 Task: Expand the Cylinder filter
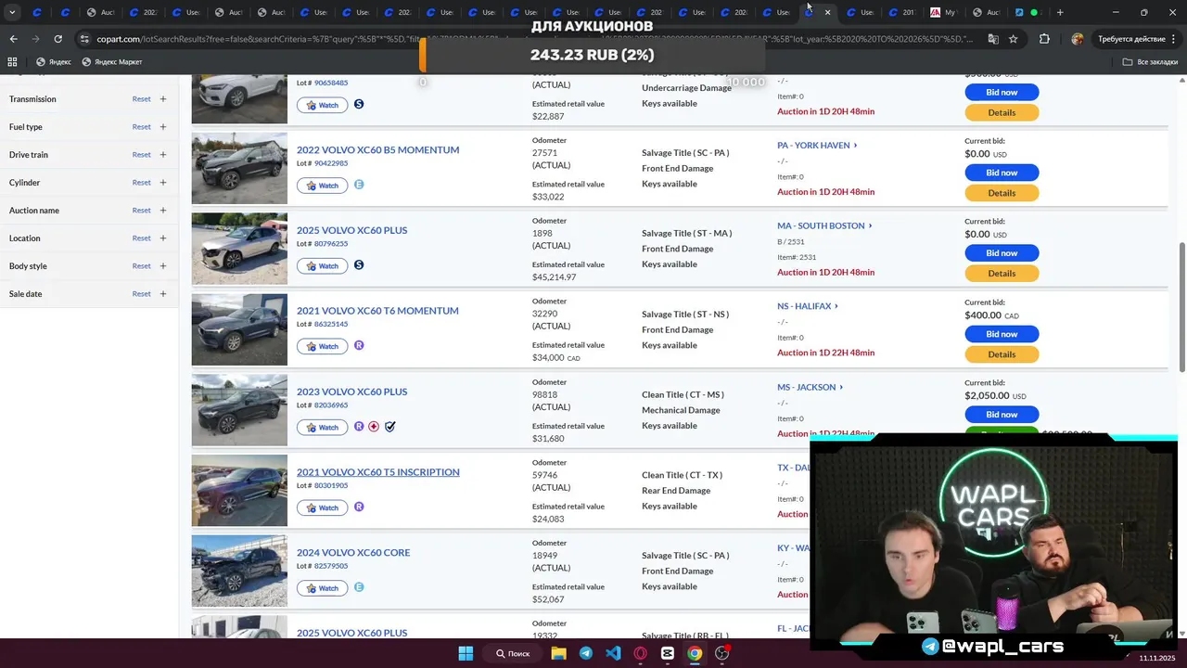click(162, 182)
